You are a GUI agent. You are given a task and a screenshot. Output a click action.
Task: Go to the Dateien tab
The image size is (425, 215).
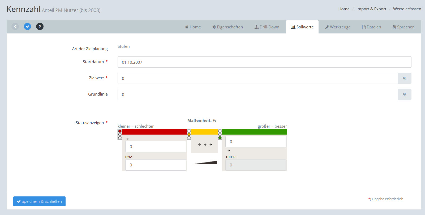[x=371, y=27]
